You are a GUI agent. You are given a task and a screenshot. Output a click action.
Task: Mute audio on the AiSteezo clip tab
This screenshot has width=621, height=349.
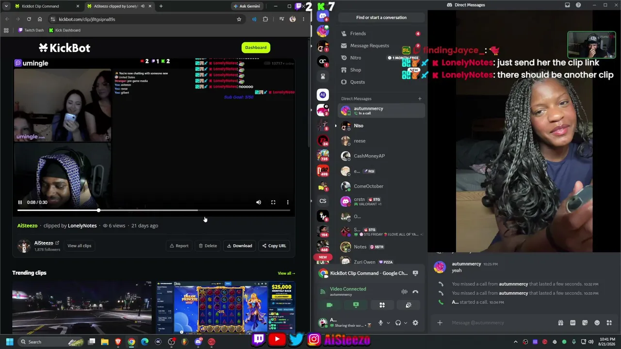coord(143,6)
